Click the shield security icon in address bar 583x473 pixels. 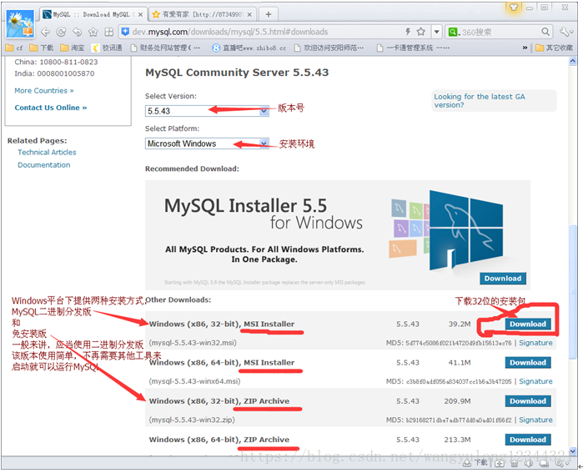tap(126, 32)
